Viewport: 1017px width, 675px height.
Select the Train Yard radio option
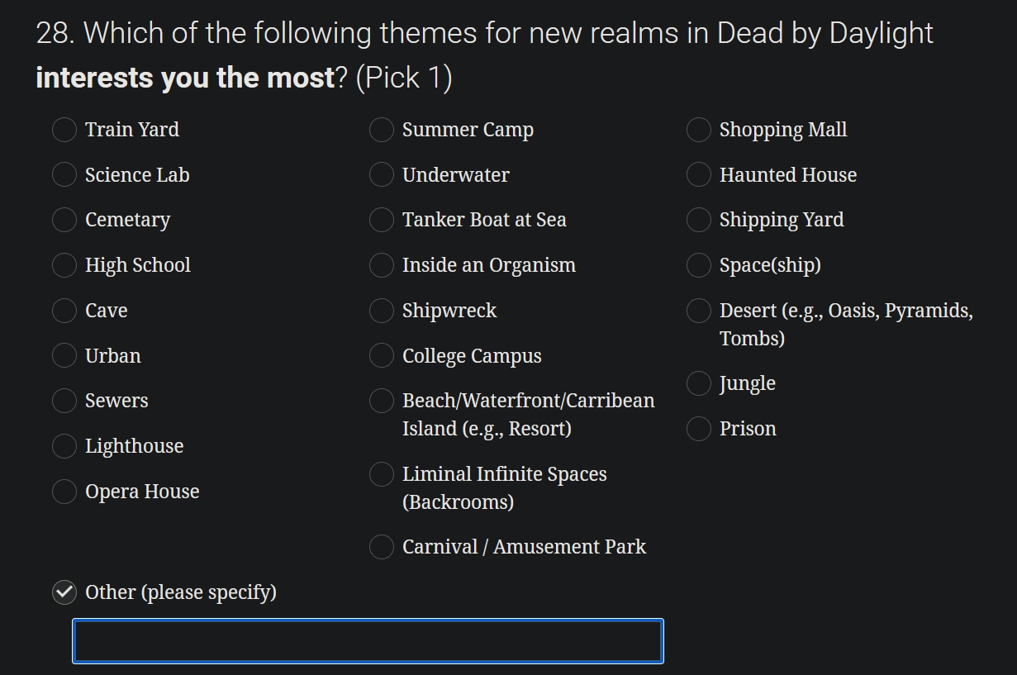click(64, 130)
